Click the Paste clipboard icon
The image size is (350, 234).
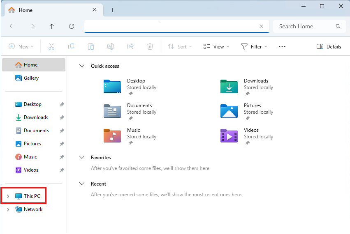tap(91, 46)
